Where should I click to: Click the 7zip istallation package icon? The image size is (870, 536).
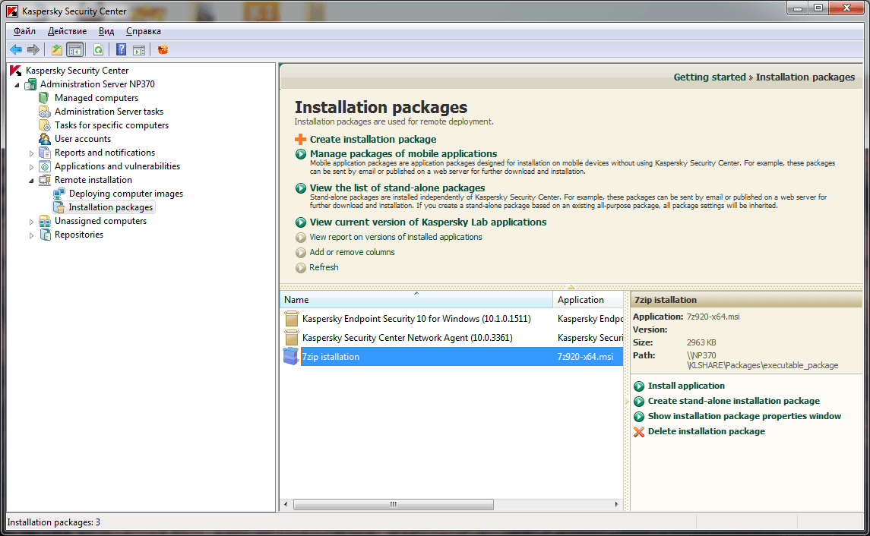291,356
